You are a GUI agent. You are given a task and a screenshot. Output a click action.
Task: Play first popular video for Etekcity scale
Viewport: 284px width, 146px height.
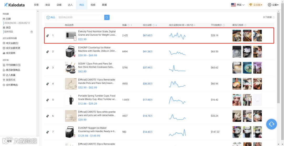237,36
